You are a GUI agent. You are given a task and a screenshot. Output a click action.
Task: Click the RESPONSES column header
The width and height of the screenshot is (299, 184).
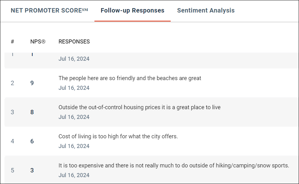pos(74,42)
